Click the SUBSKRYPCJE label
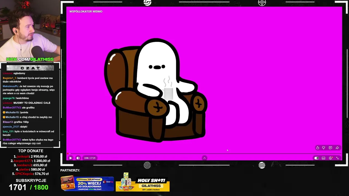Image resolution: width=349 pixels, height=196 pixels. click(31, 180)
